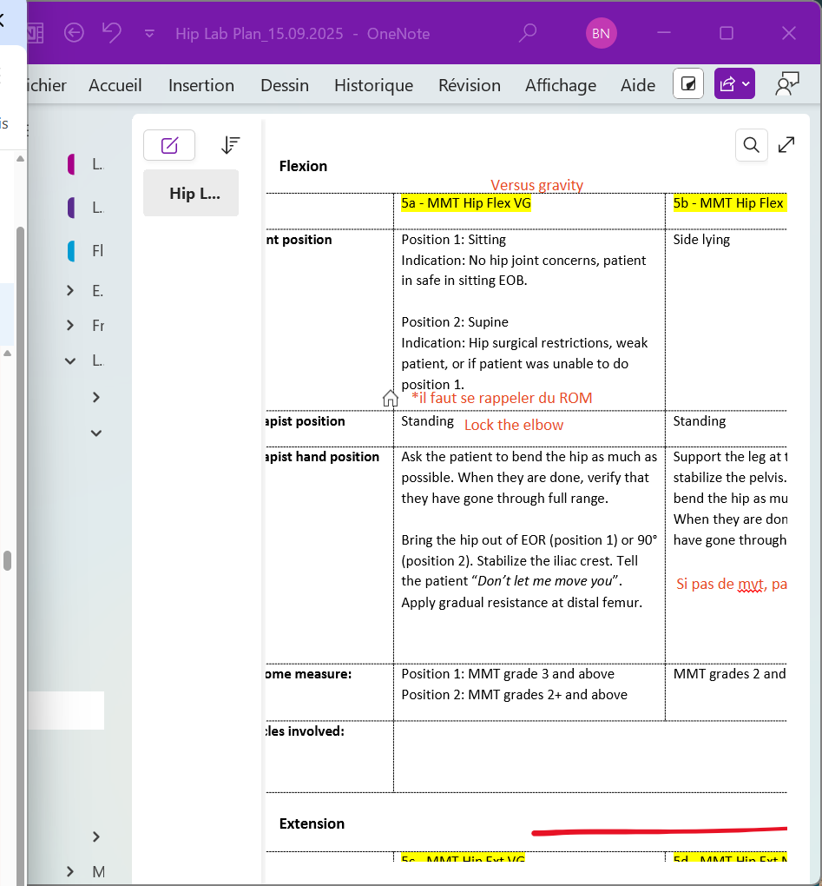The image size is (822, 886).
Task: Open the Historique ribbon tab
Action: [x=374, y=85]
